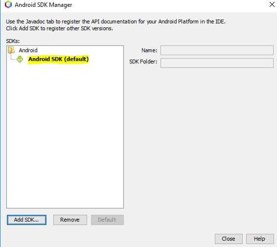277x247 pixels.
Task: Click the SDK Folder: label
Action: tap(143, 62)
